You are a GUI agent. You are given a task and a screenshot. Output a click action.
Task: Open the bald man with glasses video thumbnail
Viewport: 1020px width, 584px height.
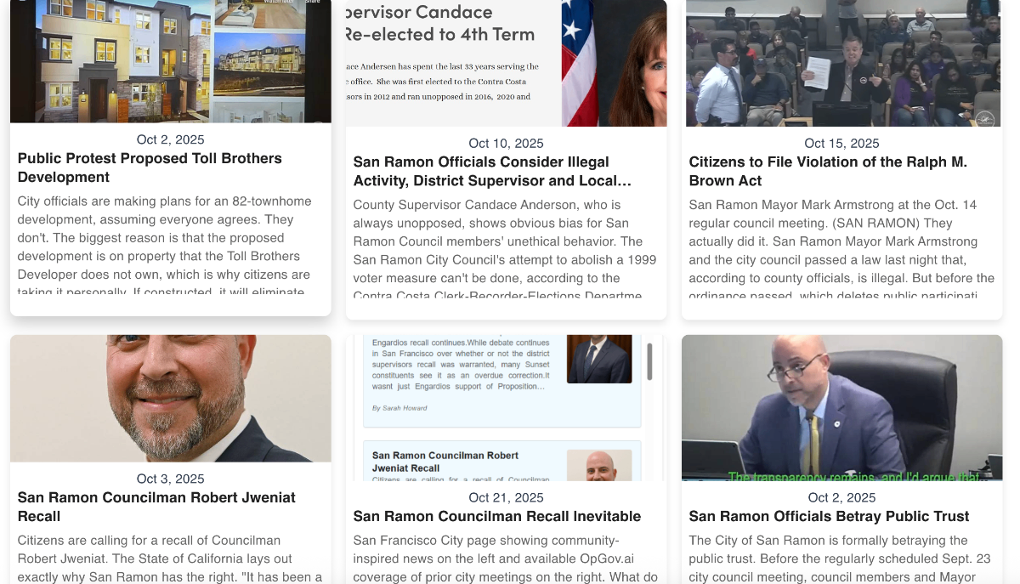click(841, 407)
